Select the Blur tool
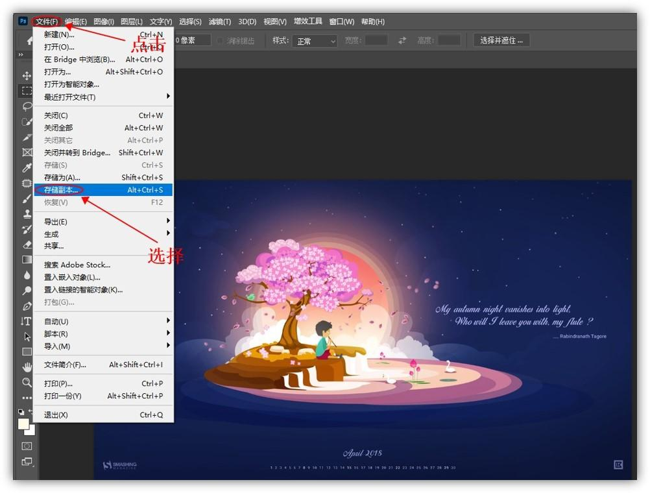Image resolution: width=650 pixels, height=493 pixels. tap(27, 275)
